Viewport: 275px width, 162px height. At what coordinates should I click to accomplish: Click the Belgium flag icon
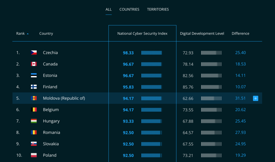point(34,110)
